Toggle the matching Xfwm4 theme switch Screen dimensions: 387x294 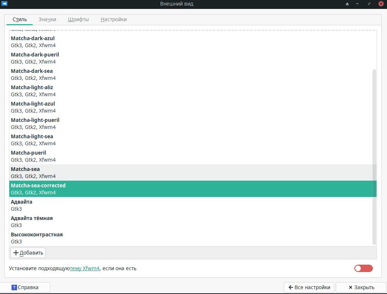click(x=363, y=268)
